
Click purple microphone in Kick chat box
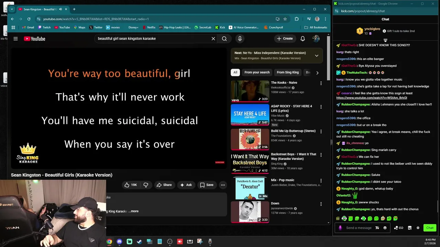tap(340, 228)
